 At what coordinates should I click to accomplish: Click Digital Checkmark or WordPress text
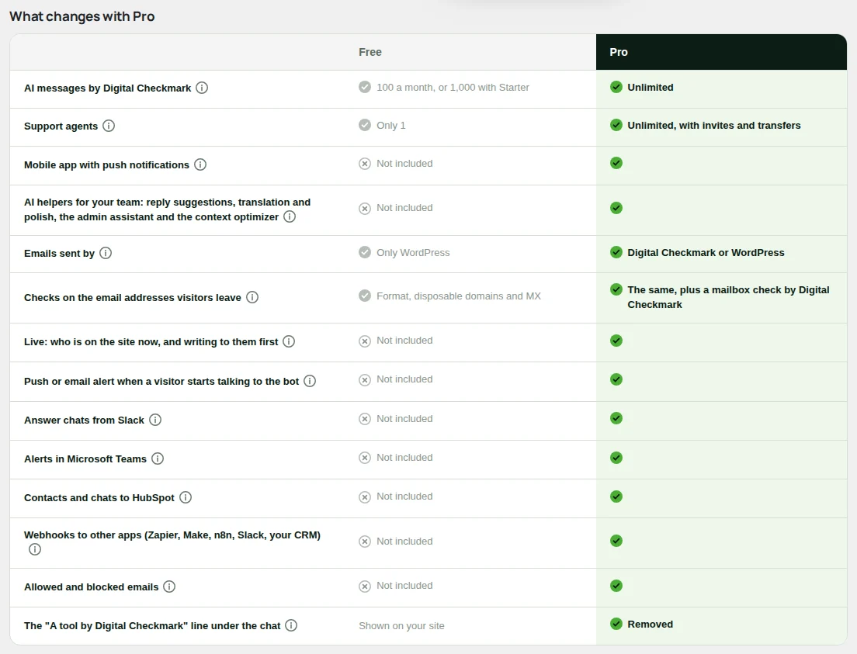706,252
